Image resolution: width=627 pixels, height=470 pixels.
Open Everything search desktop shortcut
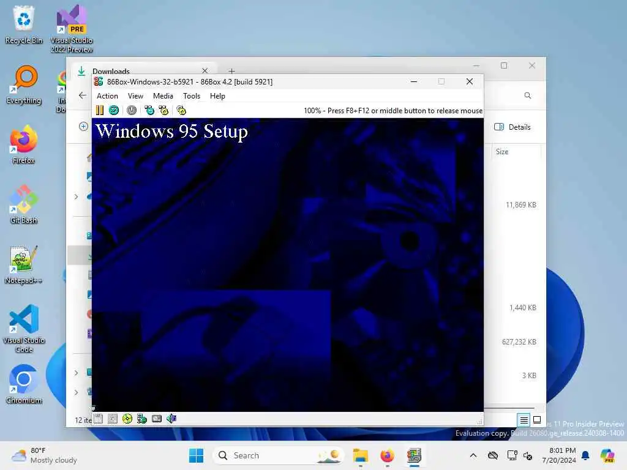24,85
